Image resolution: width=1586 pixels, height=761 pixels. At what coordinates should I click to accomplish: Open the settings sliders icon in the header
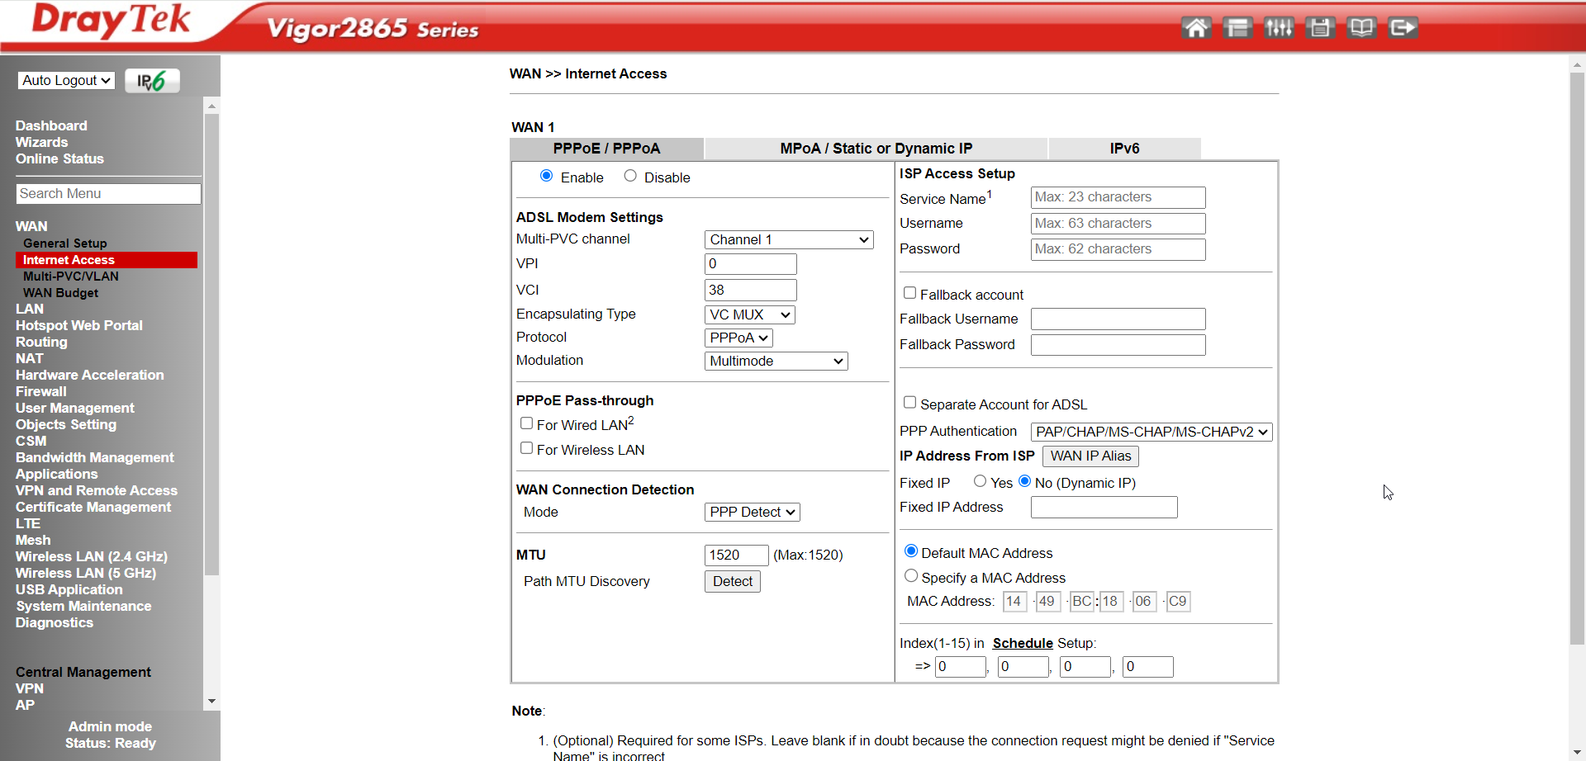tap(1279, 27)
